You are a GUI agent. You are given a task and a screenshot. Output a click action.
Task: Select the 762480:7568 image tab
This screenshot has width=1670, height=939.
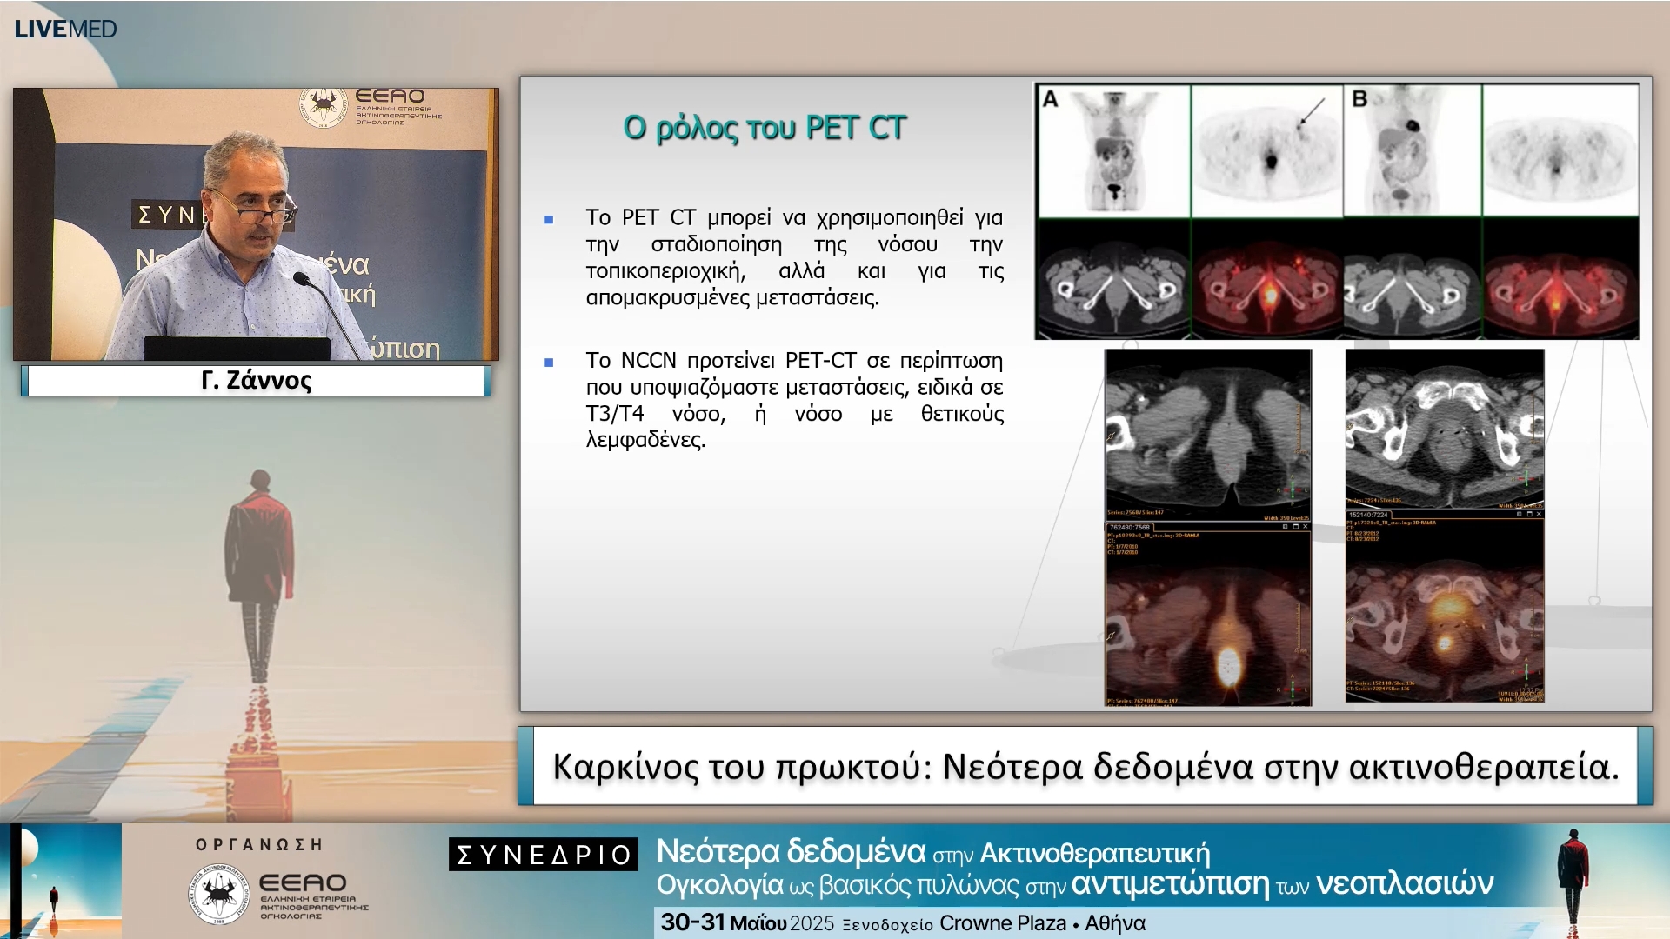(1129, 528)
